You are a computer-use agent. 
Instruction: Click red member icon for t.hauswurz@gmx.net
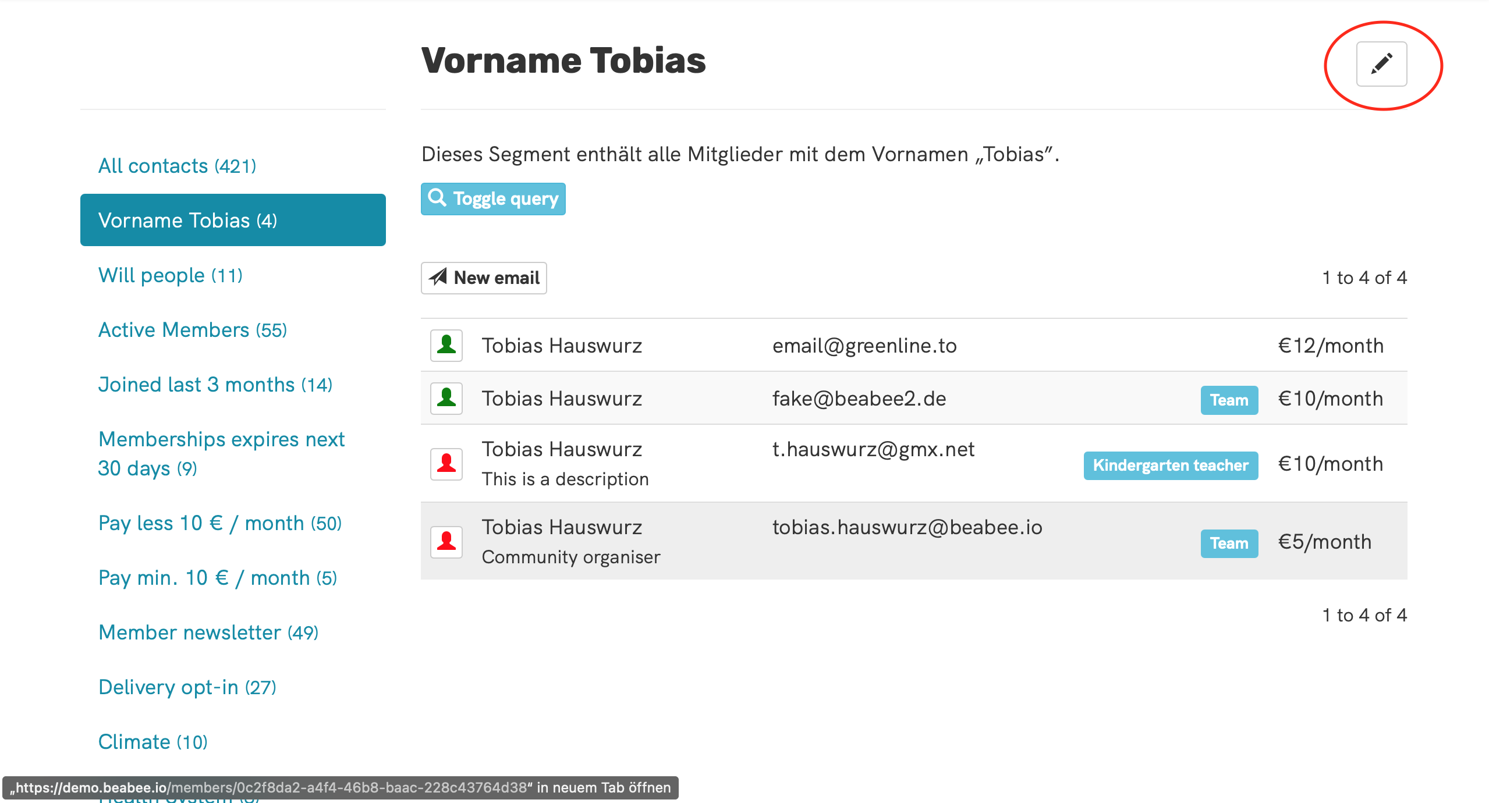[x=446, y=464]
